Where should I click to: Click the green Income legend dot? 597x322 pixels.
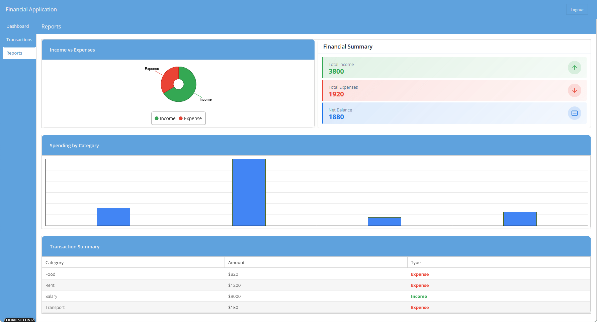(157, 118)
